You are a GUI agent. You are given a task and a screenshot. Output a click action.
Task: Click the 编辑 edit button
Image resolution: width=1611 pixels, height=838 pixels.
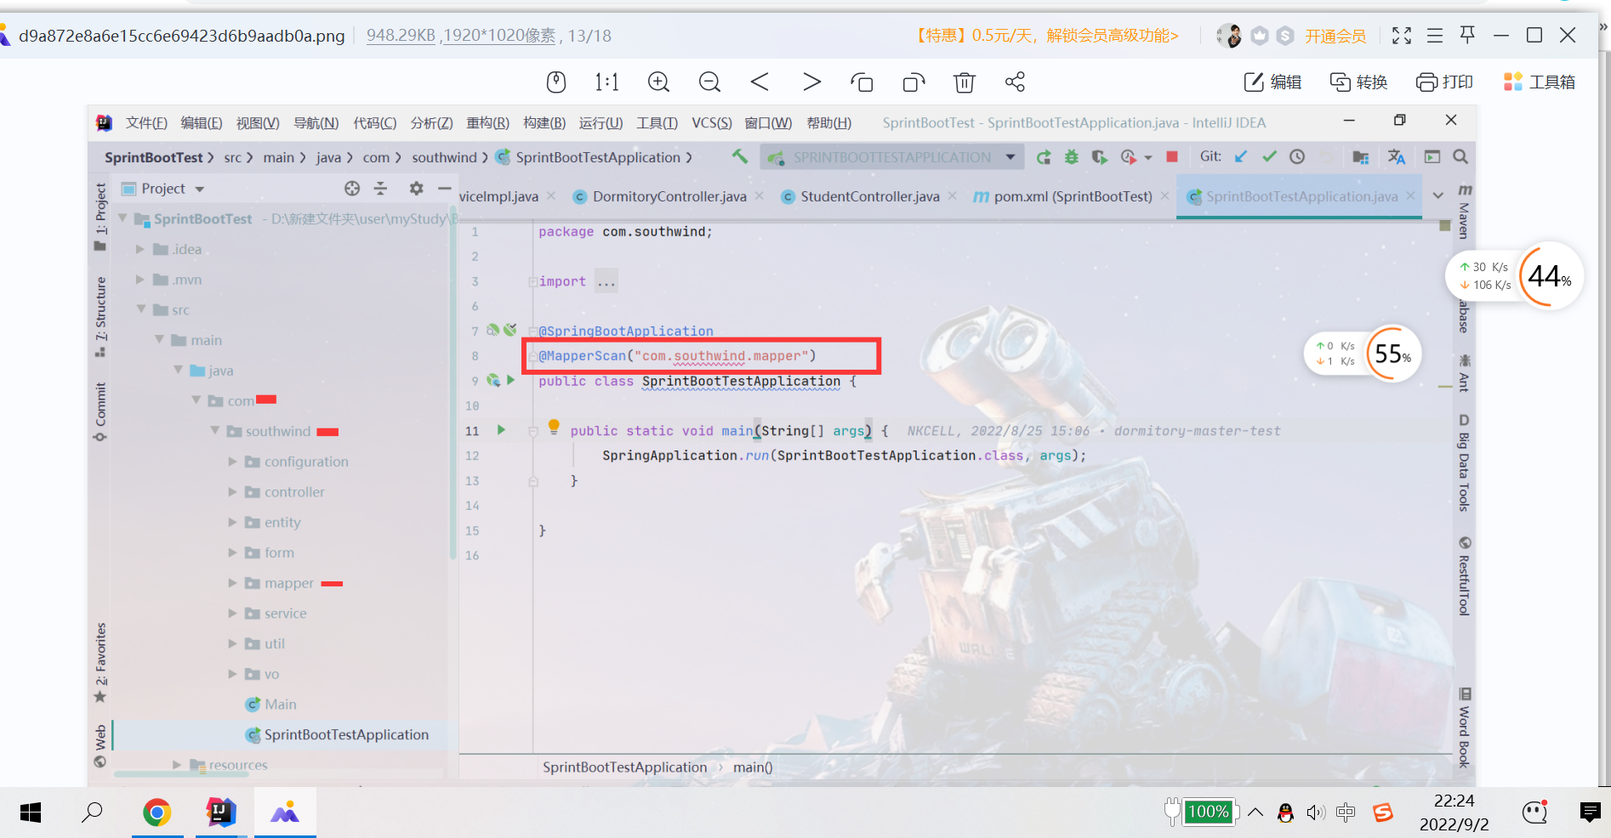click(1272, 82)
